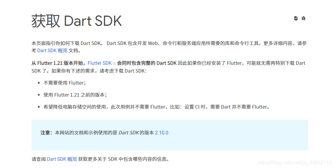The image size is (334, 168).
Task: Click bullet item 使用 Flutter 1.21 之前的版本
Action: (75, 95)
